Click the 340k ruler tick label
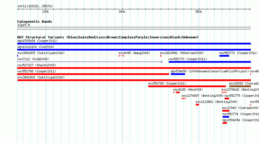 [x=122, y=12]
